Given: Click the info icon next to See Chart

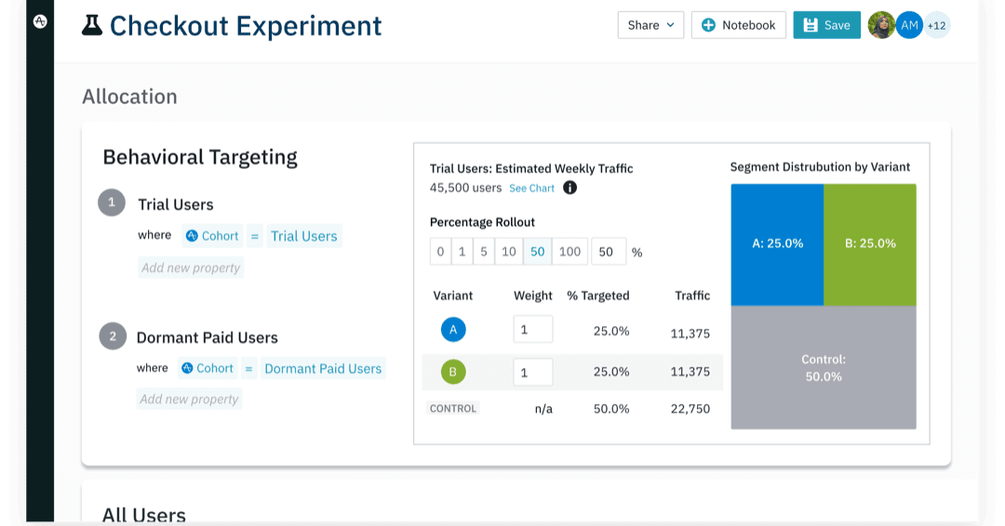Looking at the screenshot, I should point(569,188).
